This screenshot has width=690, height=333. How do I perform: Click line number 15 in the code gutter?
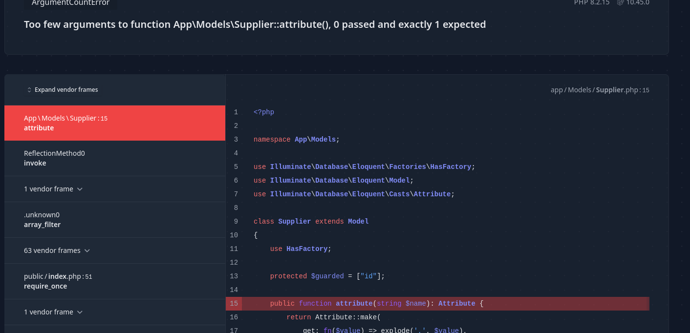(x=234, y=304)
